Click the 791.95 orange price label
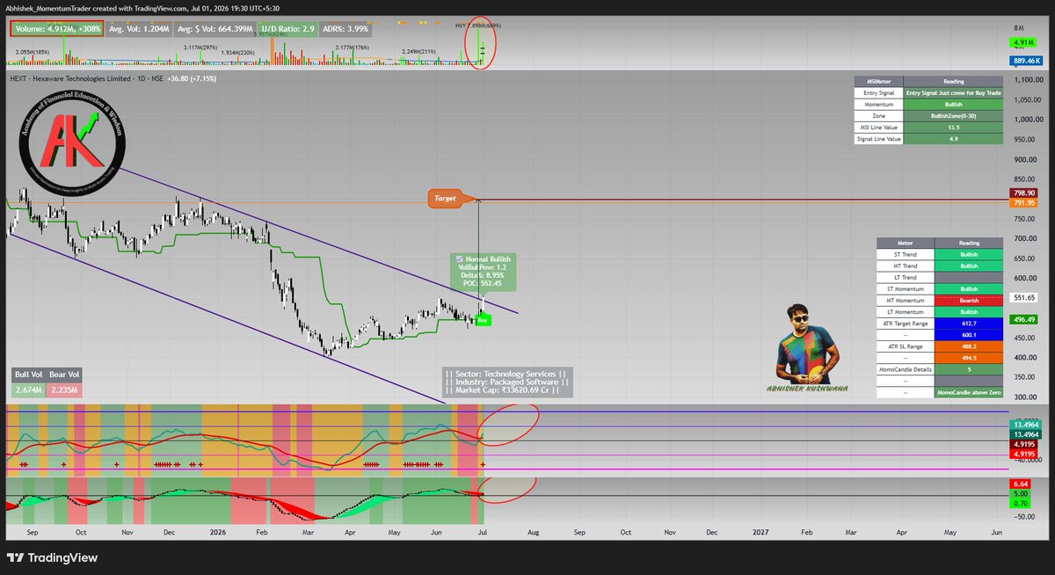 (1025, 203)
